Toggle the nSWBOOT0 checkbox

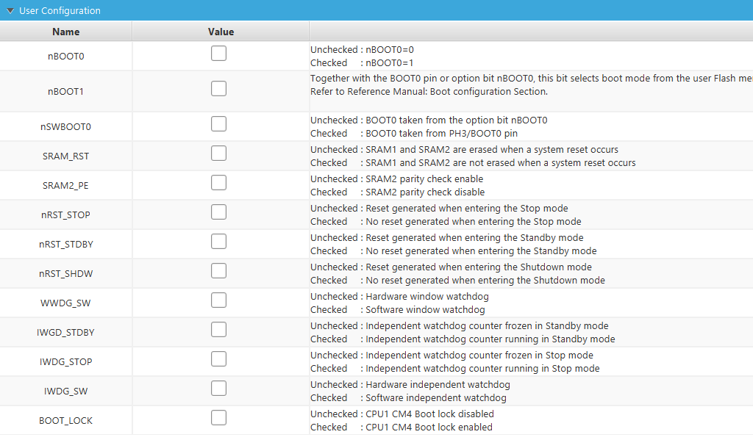pyautogui.click(x=218, y=124)
